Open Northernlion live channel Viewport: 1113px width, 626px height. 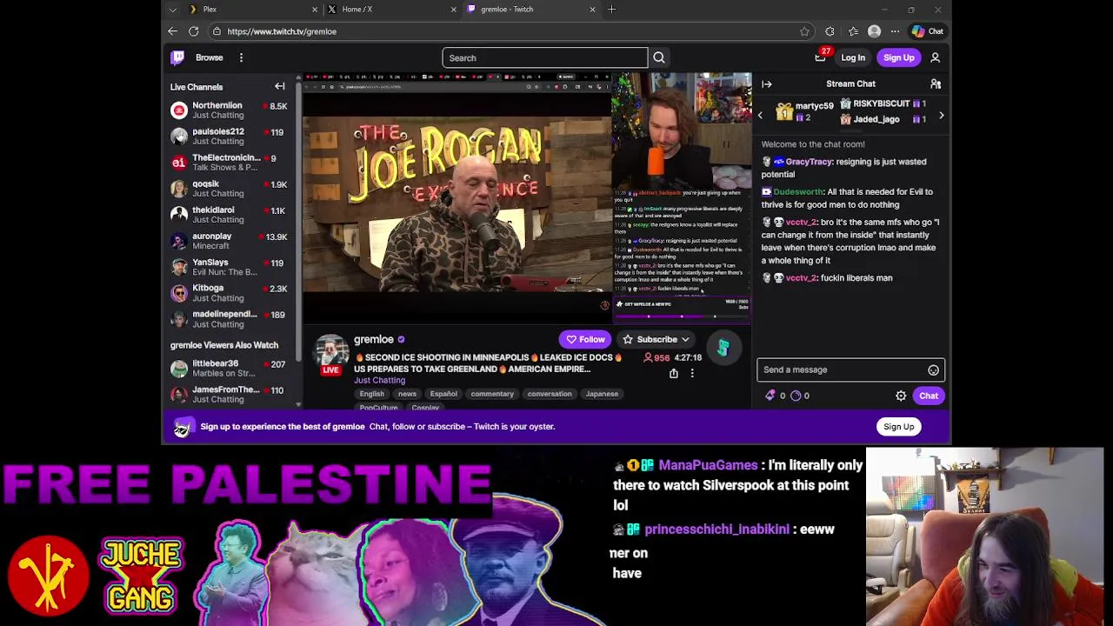(229, 110)
